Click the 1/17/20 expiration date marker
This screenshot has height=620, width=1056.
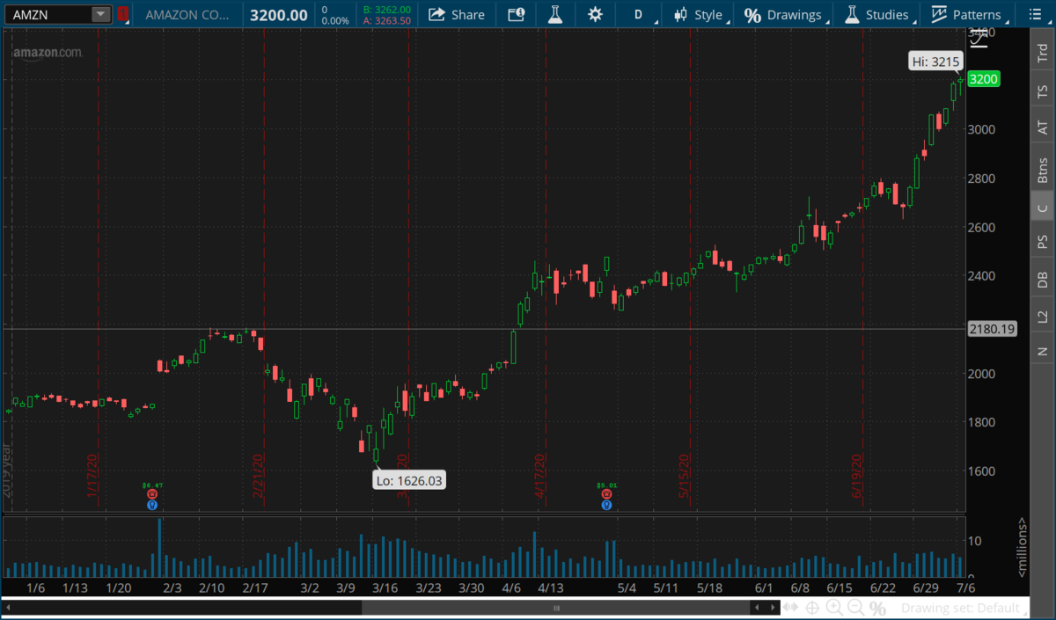[91, 474]
